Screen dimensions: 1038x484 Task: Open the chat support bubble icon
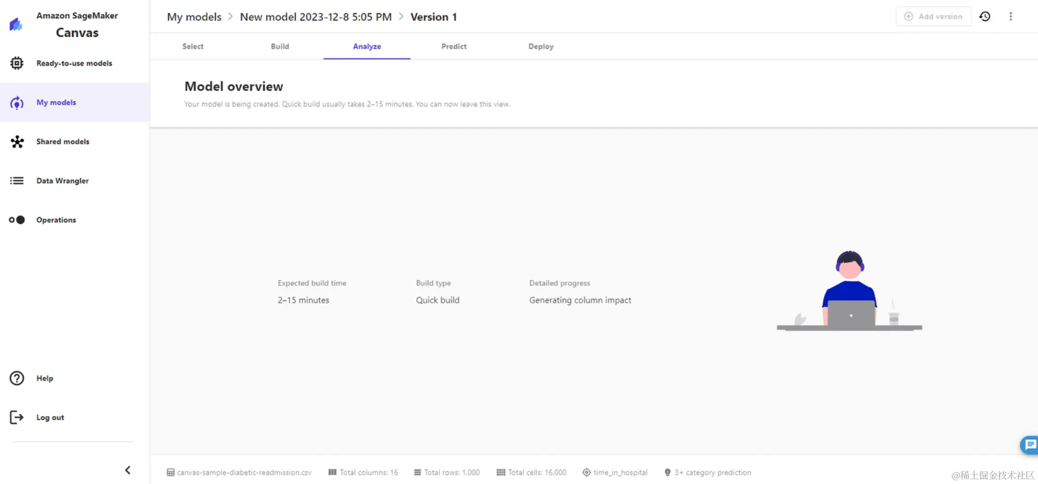point(1030,445)
